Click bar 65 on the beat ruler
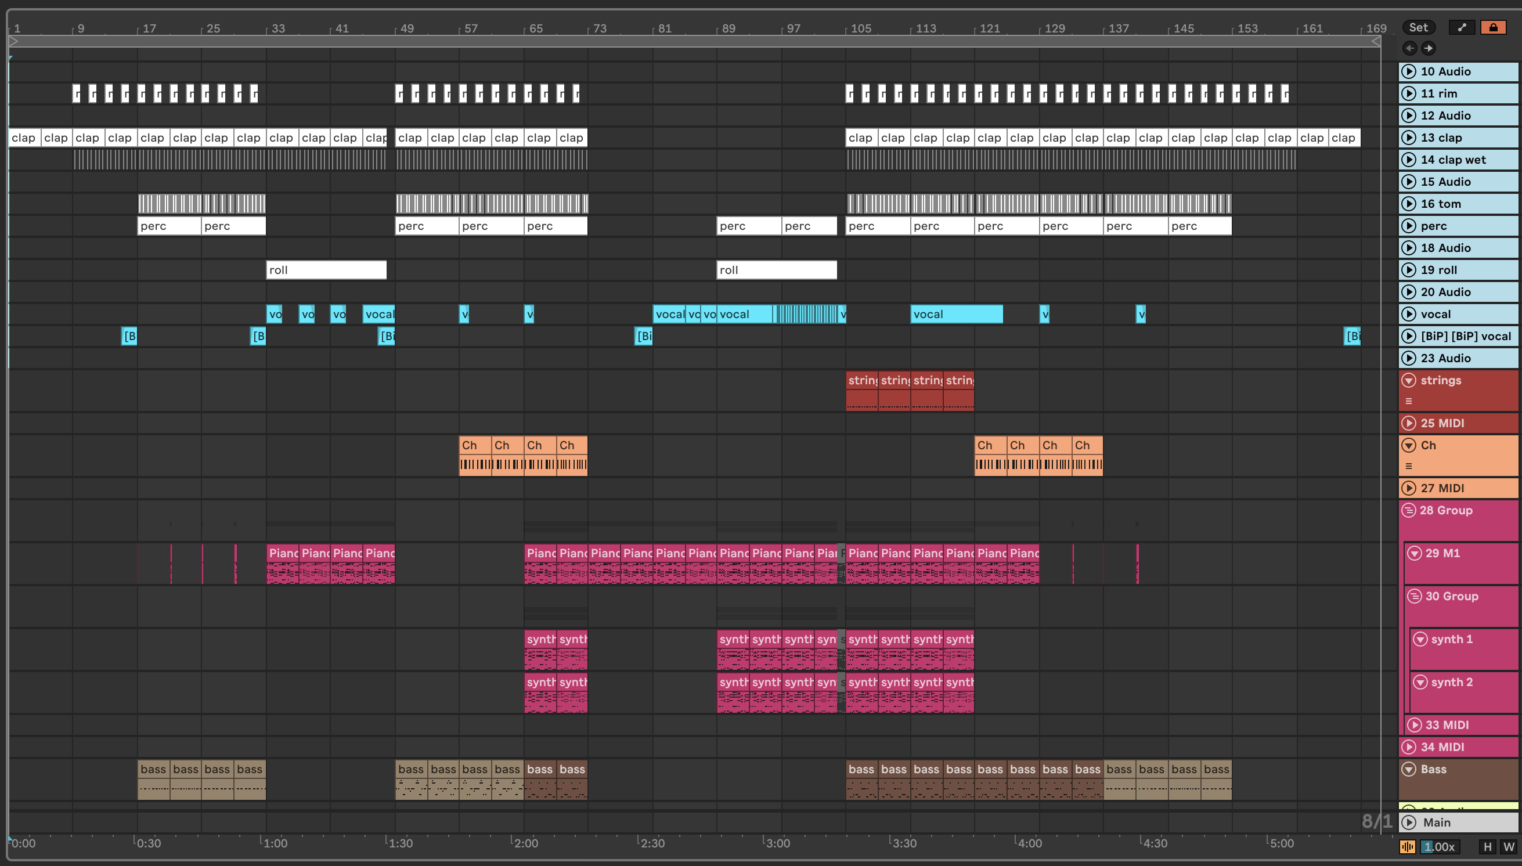 [x=535, y=28]
